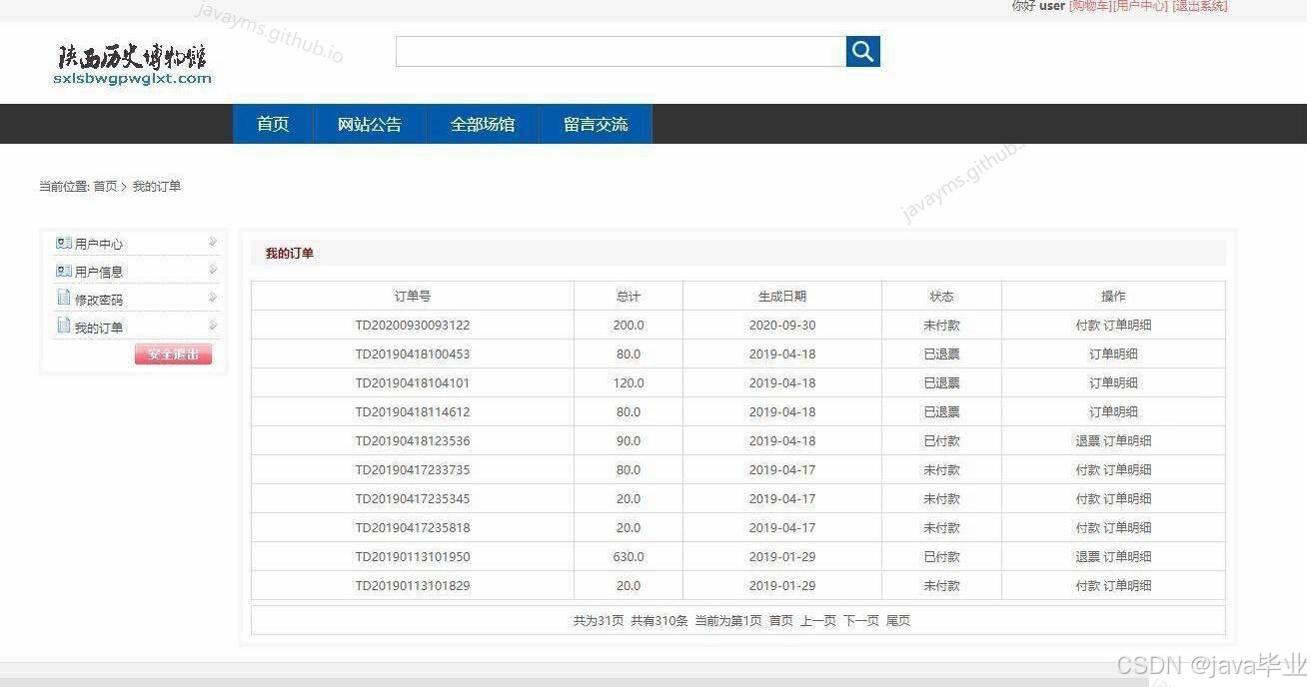This screenshot has width=1311, height=687.
Task: Open the 全部场馆 navigation tab
Action: tap(483, 124)
